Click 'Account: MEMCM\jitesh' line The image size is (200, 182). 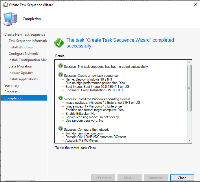tap(82, 141)
